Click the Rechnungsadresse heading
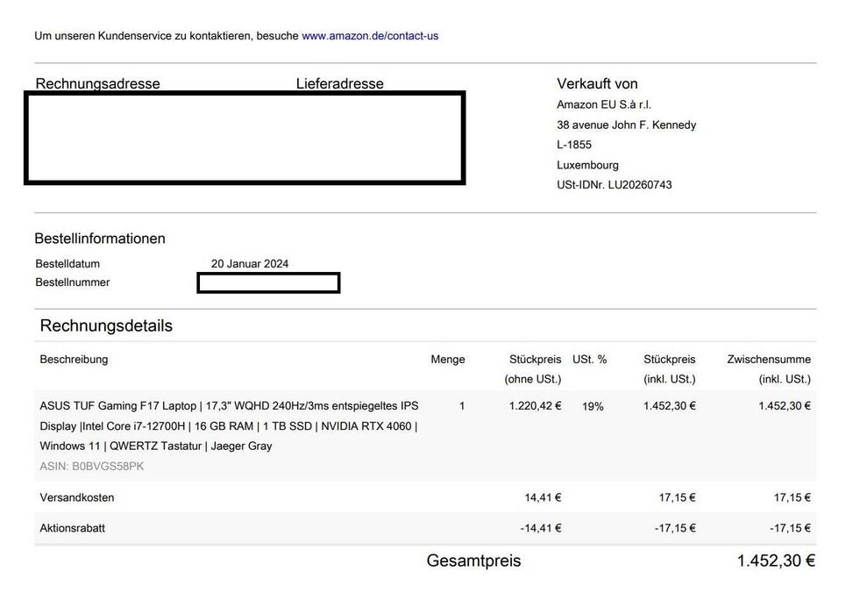Viewport: 867px width, 614px height. click(97, 84)
